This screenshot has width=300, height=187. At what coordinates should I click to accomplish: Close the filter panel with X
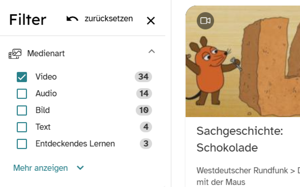pyautogui.click(x=151, y=21)
